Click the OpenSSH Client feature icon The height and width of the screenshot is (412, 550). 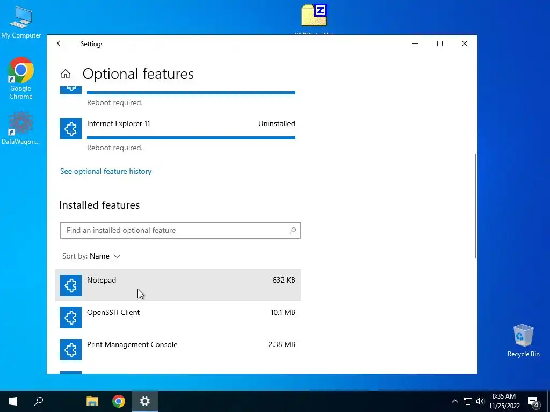(x=71, y=318)
